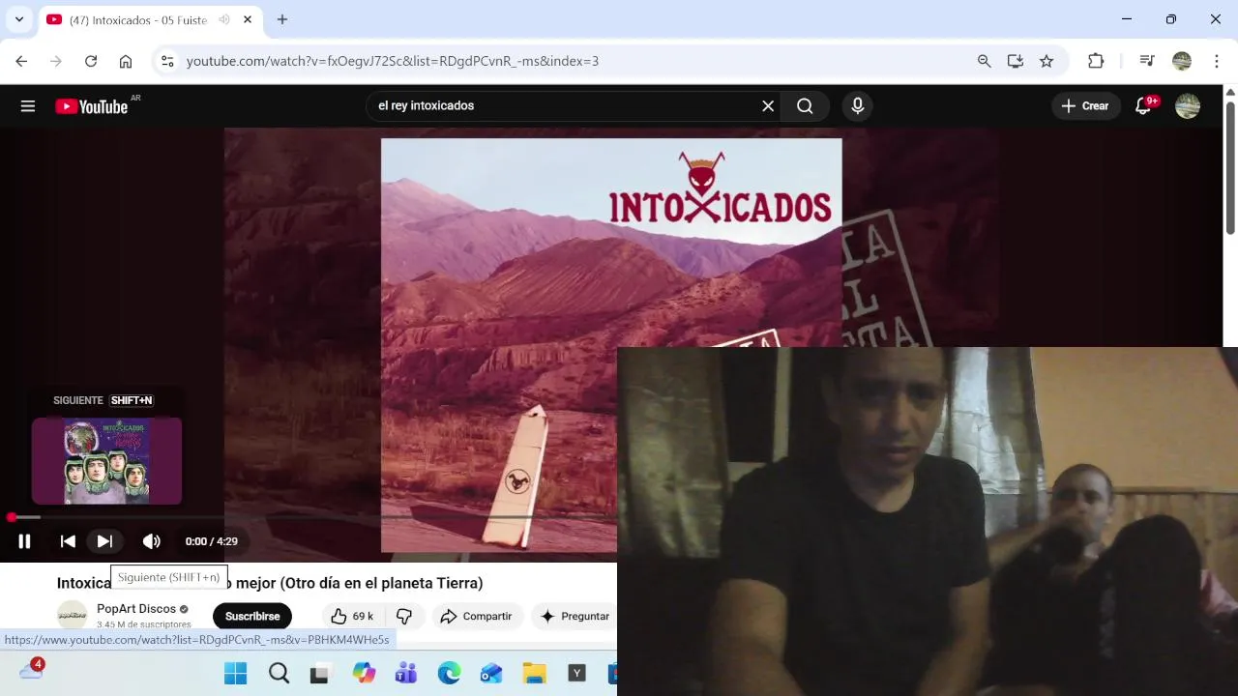
Task: Run search with the magnifier button
Action: [x=805, y=106]
